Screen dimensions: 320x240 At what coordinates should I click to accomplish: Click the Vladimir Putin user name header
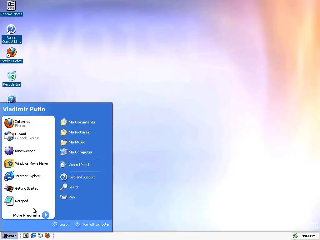[x=24, y=109]
